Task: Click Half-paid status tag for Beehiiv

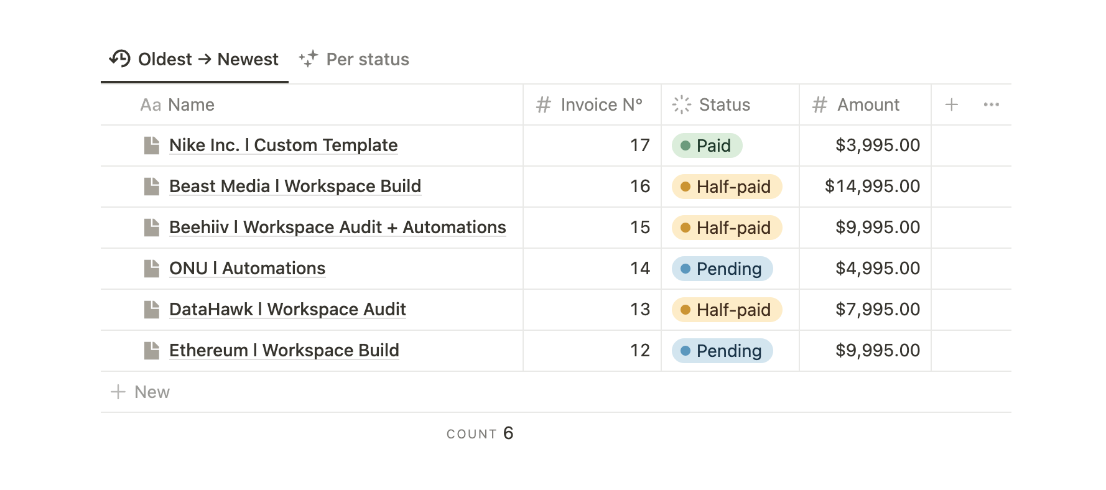Action: point(727,228)
